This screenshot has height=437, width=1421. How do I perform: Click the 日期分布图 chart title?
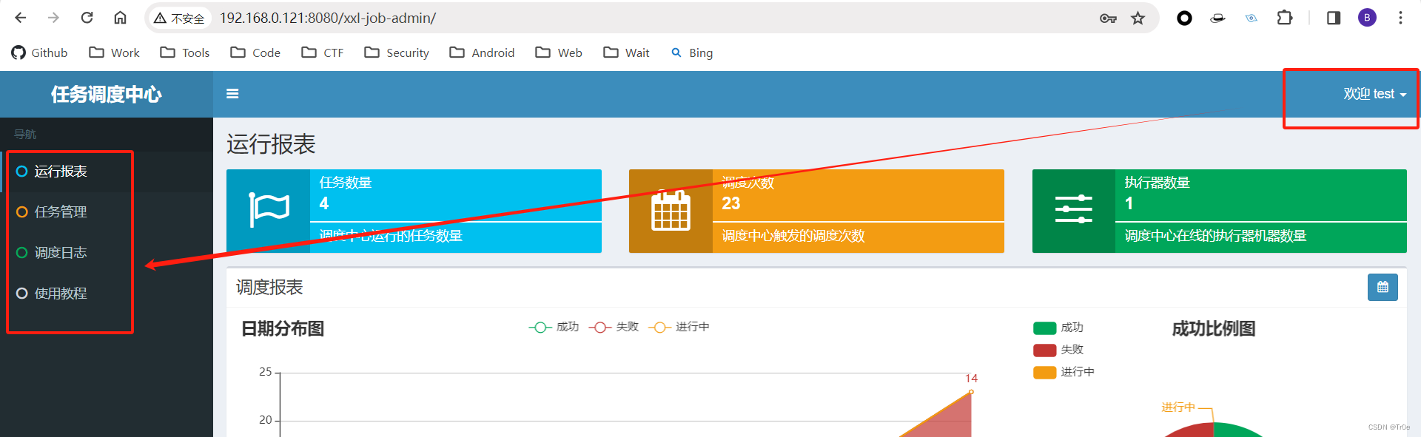(283, 329)
